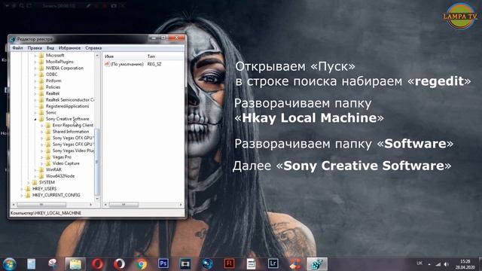Show hidden tray icons arrow

pos(429,264)
